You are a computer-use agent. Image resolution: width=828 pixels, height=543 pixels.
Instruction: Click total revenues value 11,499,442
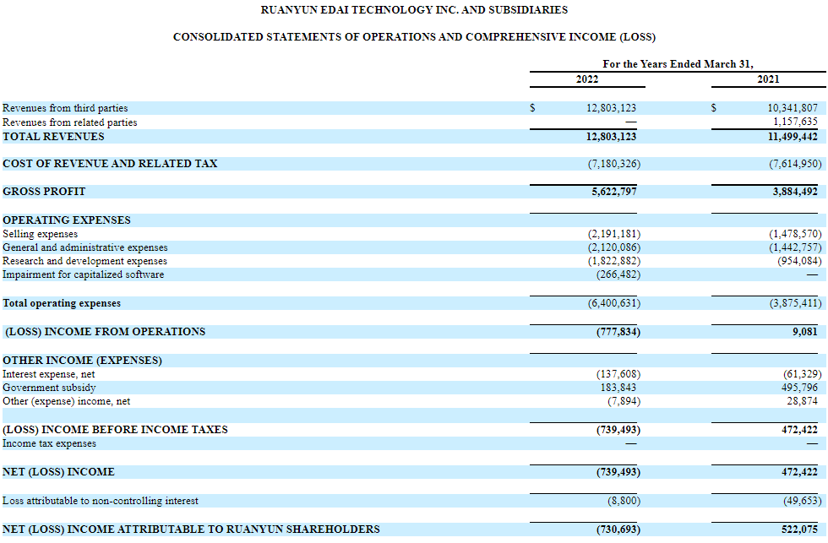coord(793,137)
